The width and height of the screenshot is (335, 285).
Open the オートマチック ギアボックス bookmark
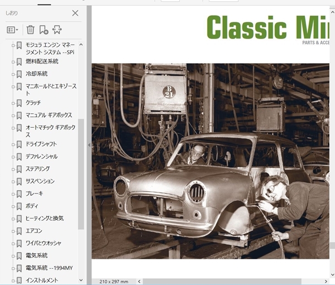coord(51,131)
